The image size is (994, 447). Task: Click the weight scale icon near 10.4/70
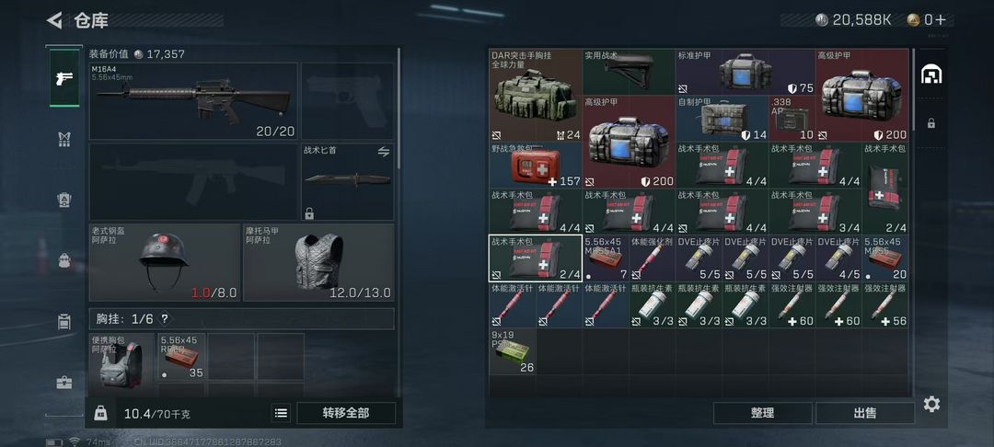[100, 413]
